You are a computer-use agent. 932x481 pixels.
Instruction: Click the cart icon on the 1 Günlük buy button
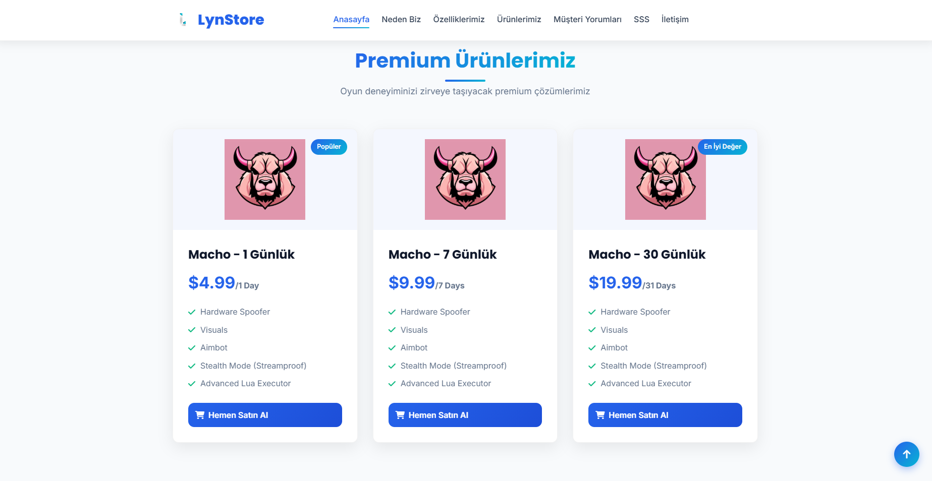(x=200, y=415)
